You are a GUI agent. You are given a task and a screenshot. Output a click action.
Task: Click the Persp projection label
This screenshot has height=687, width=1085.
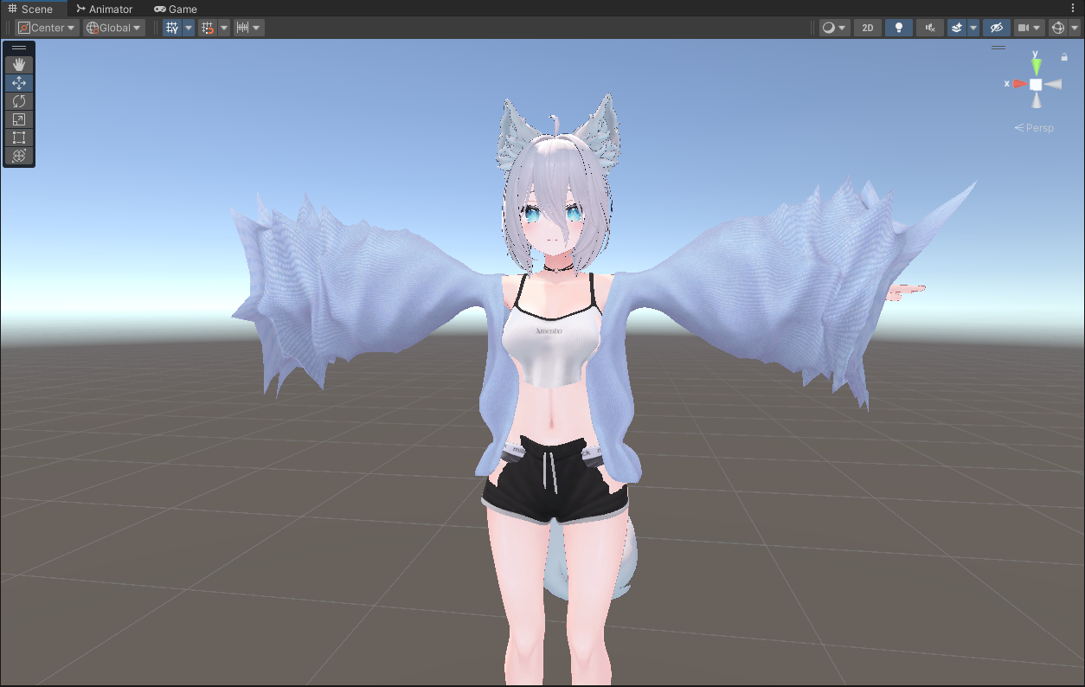click(x=1039, y=128)
